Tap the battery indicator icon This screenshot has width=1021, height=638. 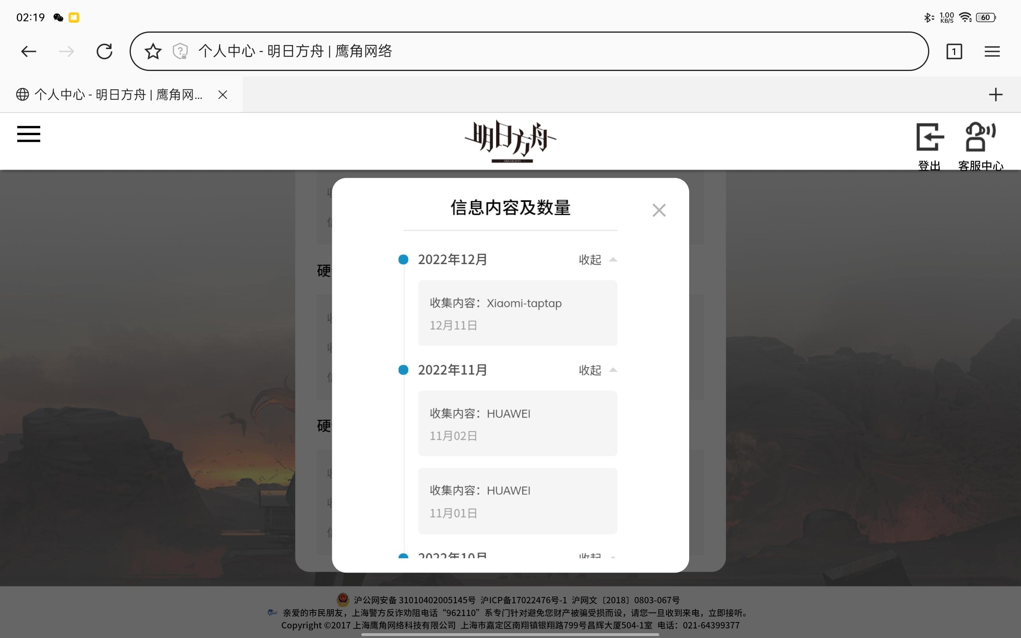pyautogui.click(x=986, y=17)
